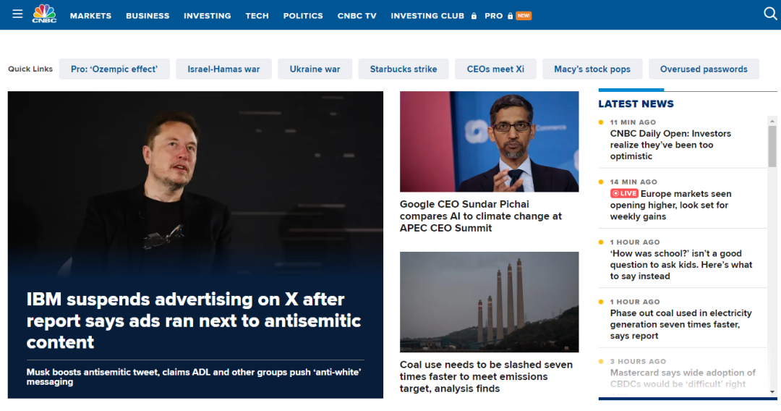Open the Sundar Pichai AI climate change article
Screen dimensions: 781x411
(481, 216)
